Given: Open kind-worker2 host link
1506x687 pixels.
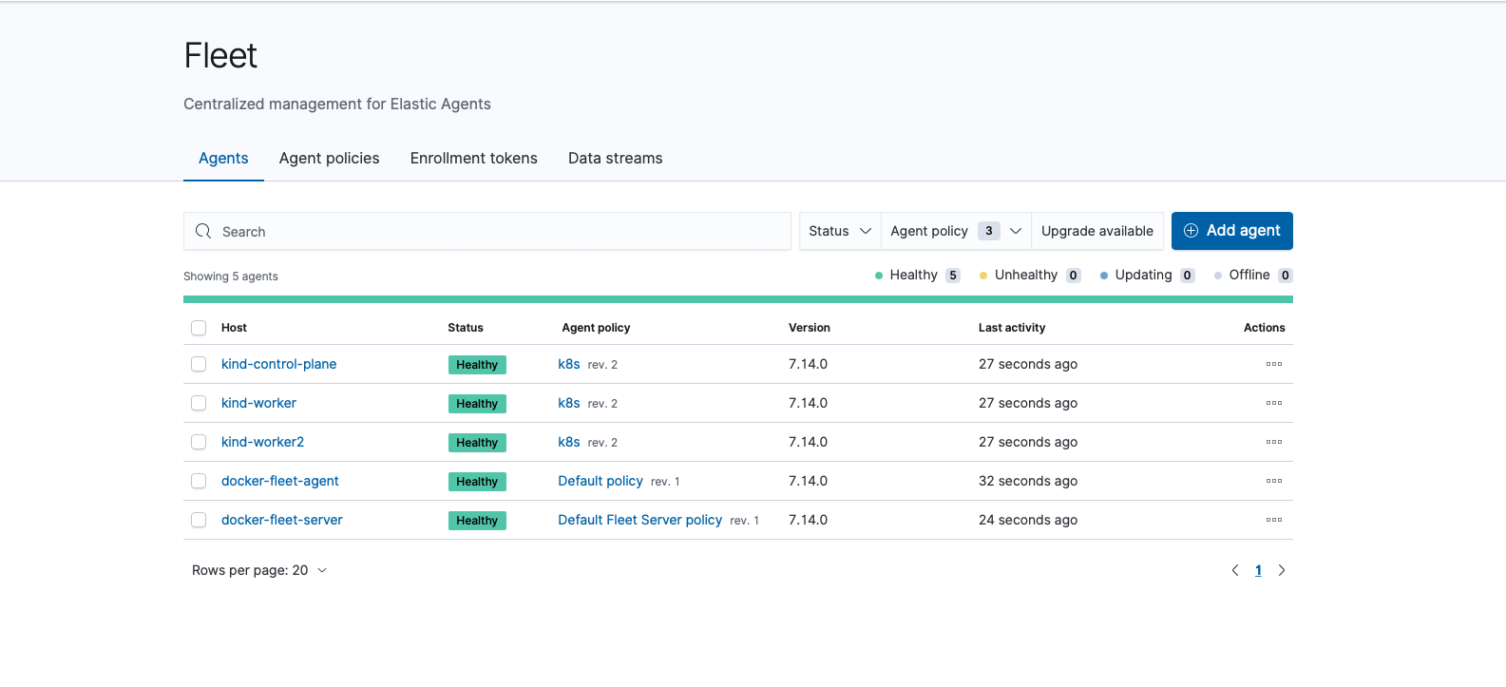Looking at the screenshot, I should pyautogui.click(x=262, y=442).
